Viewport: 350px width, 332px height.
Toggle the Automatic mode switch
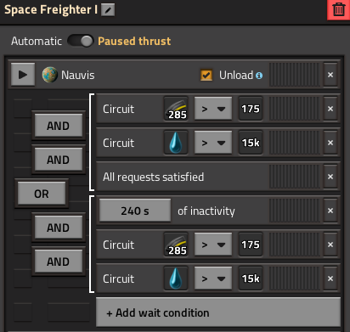coord(81,41)
